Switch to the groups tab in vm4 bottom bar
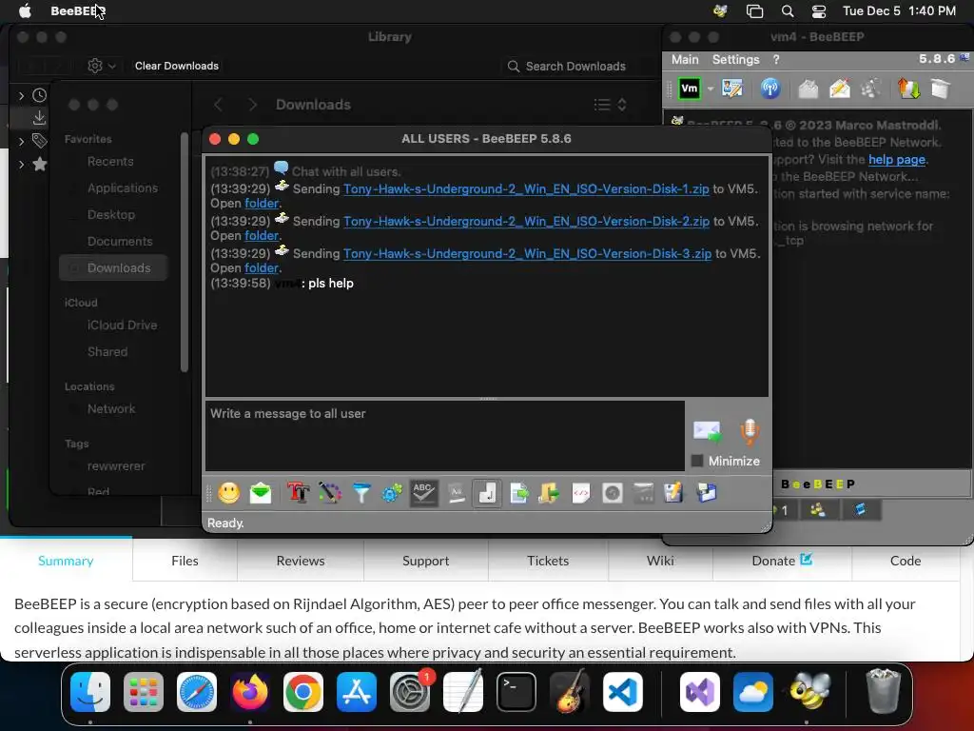974x731 pixels. pos(817,510)
